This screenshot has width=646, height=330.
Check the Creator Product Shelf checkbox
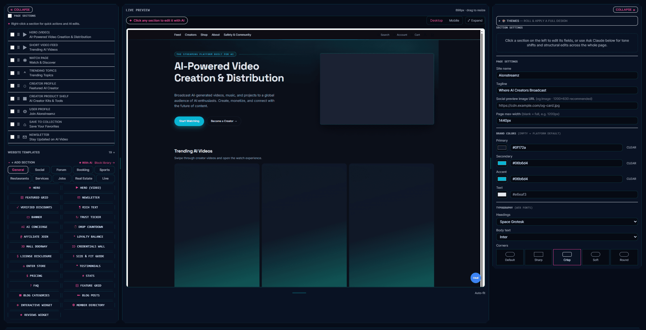click(x=12, y=99)
